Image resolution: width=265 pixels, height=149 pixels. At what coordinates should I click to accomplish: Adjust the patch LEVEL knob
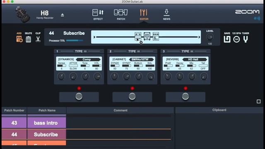210,37
